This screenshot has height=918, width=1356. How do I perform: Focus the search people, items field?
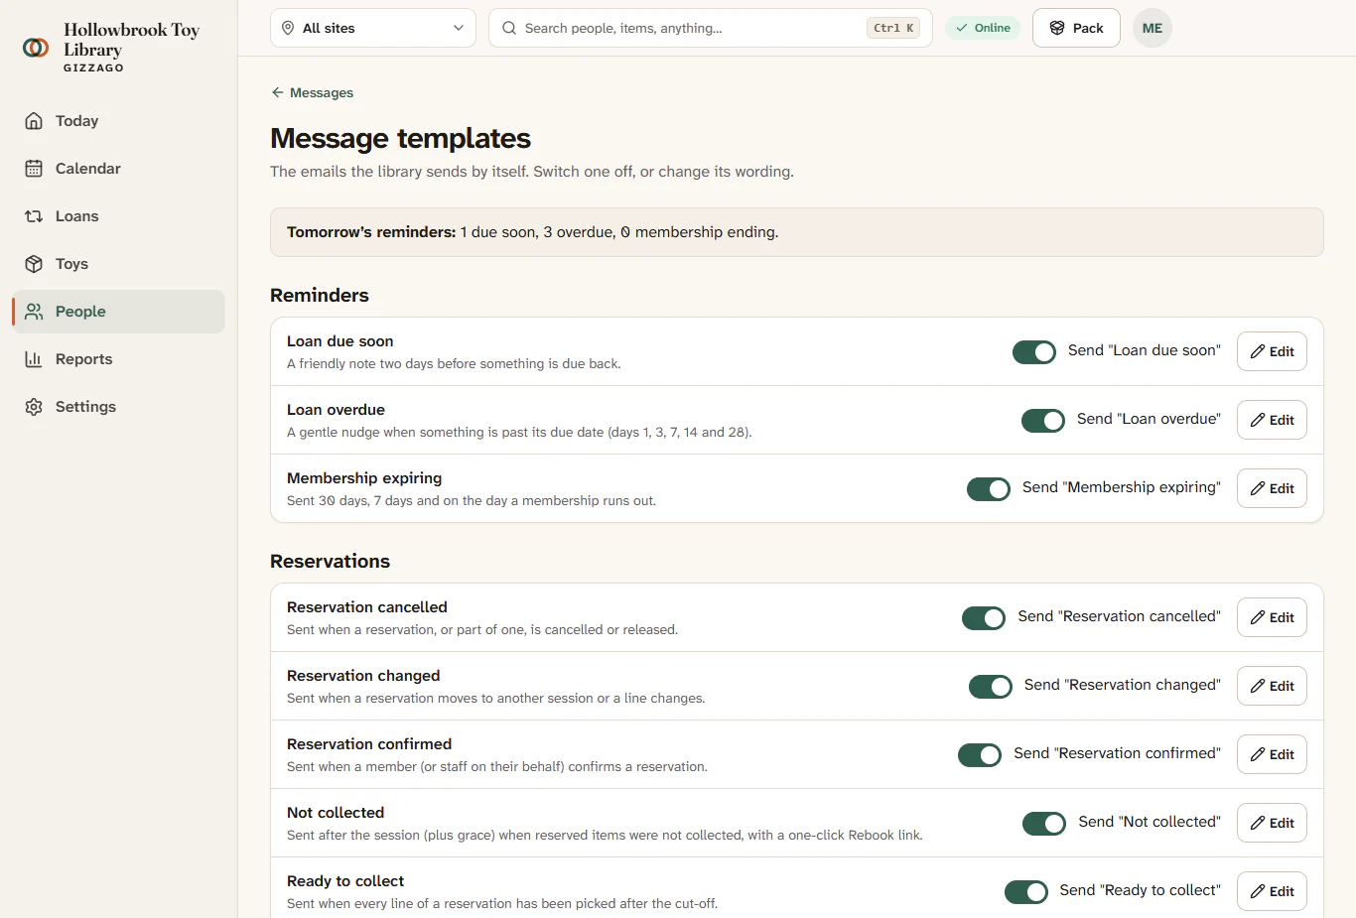pos(711,28)
